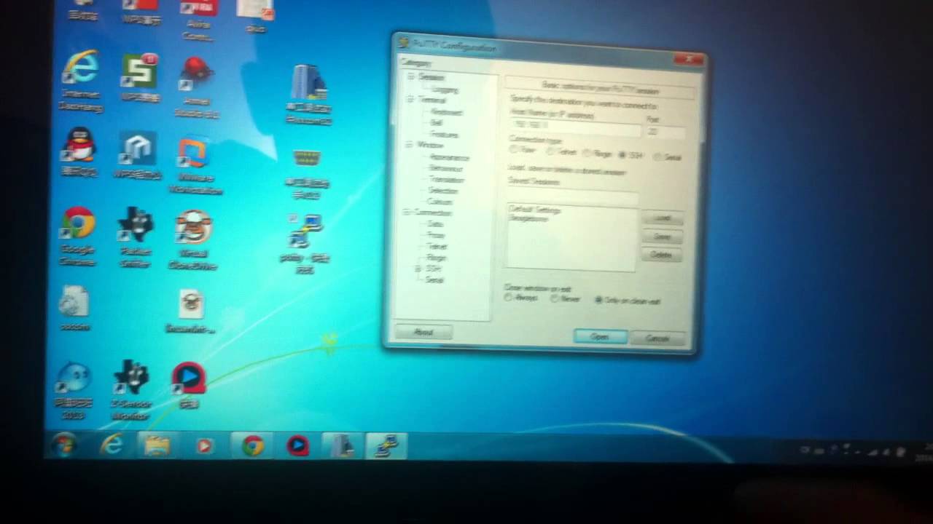Select the Serial item in category tree
This screenshot has width=933, height=524.
[434, 280]
